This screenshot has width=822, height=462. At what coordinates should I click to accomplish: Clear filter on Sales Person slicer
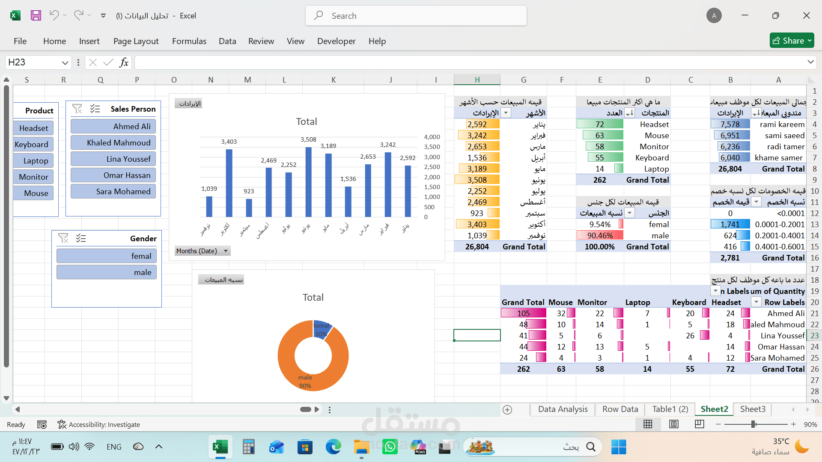tap(77, 109)
